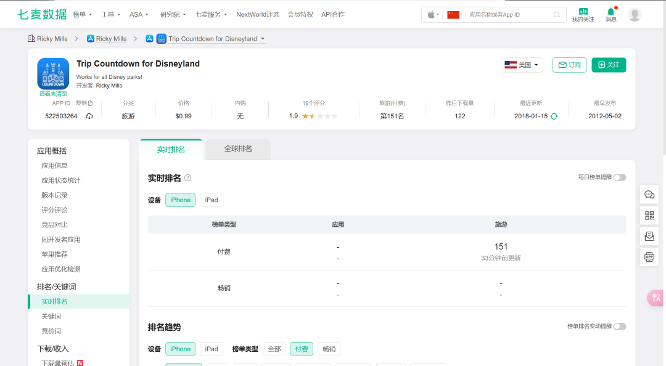This screenshot has width=666, height=366.
Task: Expand the ASA menu
Action: click(x=139, y=14)
